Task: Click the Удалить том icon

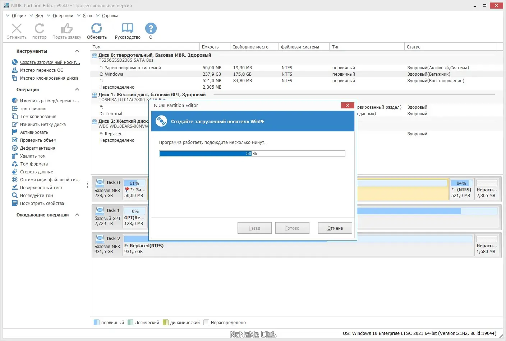Action: 15,156
